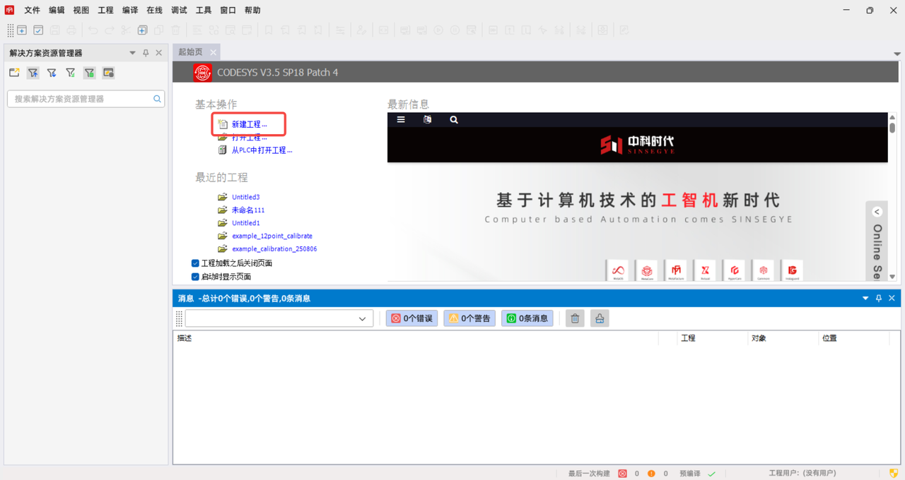Toggle the filter with up arrow icon
Screen dimensions: 905x480
(33, 73)
